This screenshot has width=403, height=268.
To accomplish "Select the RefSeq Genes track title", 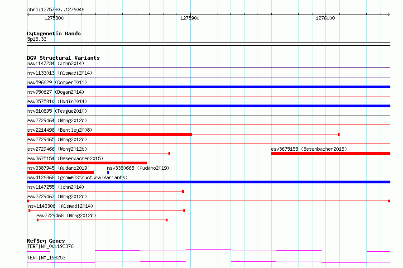I will (x=46, y=241).
